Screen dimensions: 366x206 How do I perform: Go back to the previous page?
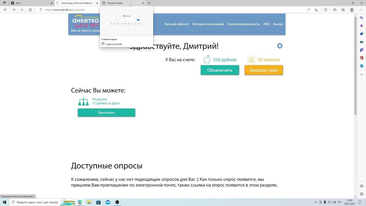[x=5, y=10]
